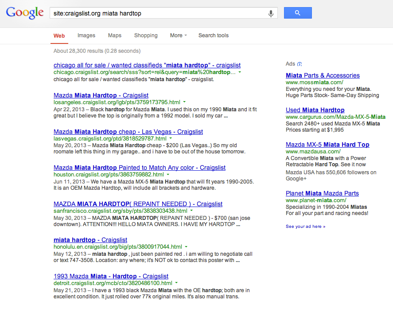The width and height of the screenshot is (393, 309).
Task: Open the honolulu miata hardtop result
Action: tap(90, 240)
